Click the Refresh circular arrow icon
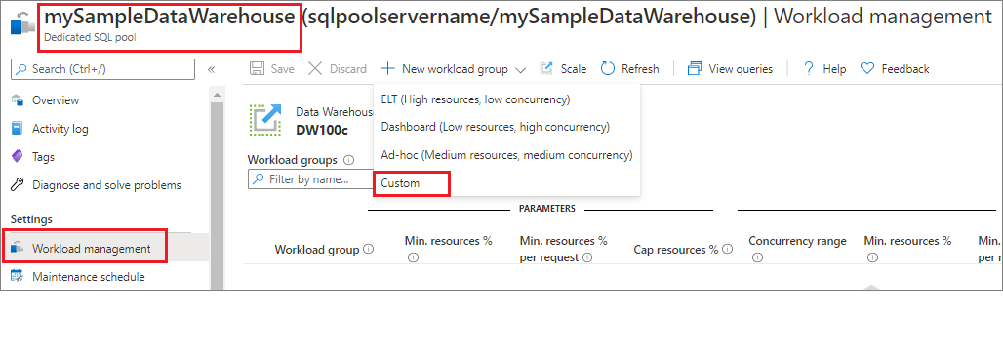Screen dimensions: 1003x355 click(x=608, y=69)
